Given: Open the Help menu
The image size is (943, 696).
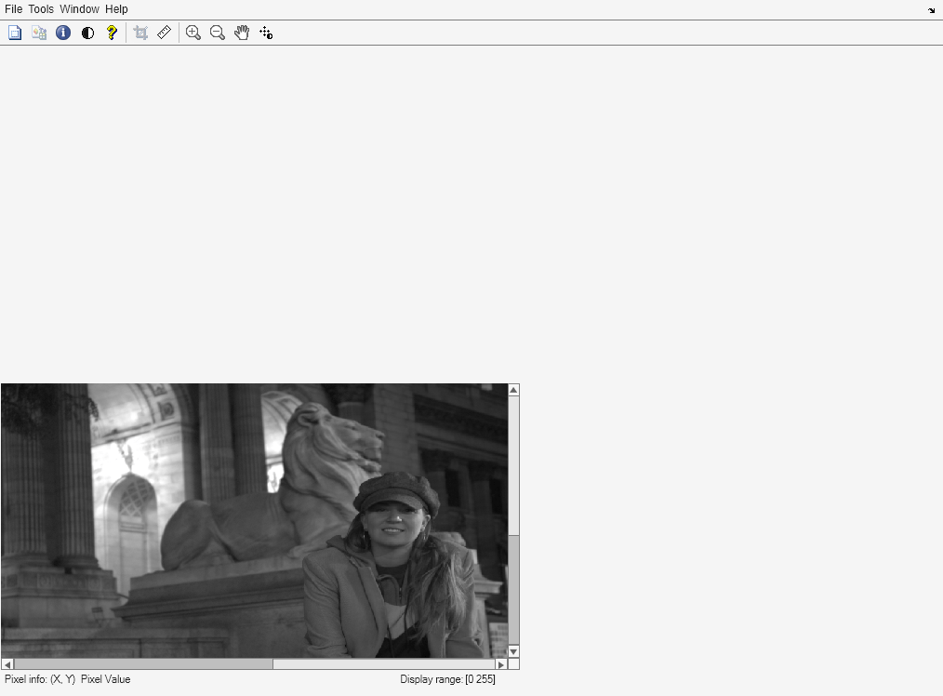Looking at the screenshot, I should (116, 8).
